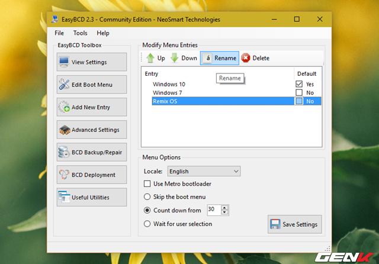Viewport: 379px width, 264px height.
Task: Increase the countdown seconds with up arrow
Action: tap(224, 207)
